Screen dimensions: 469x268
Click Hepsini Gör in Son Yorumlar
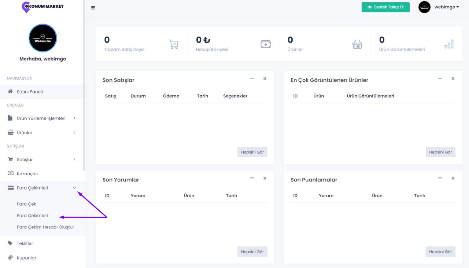(252, 252)
